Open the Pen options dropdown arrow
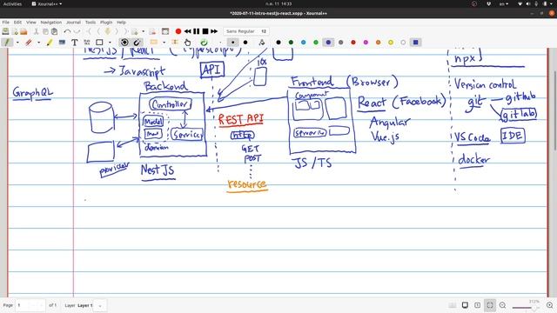The height and width of the screenshot is (313, 557). (17, 43)
